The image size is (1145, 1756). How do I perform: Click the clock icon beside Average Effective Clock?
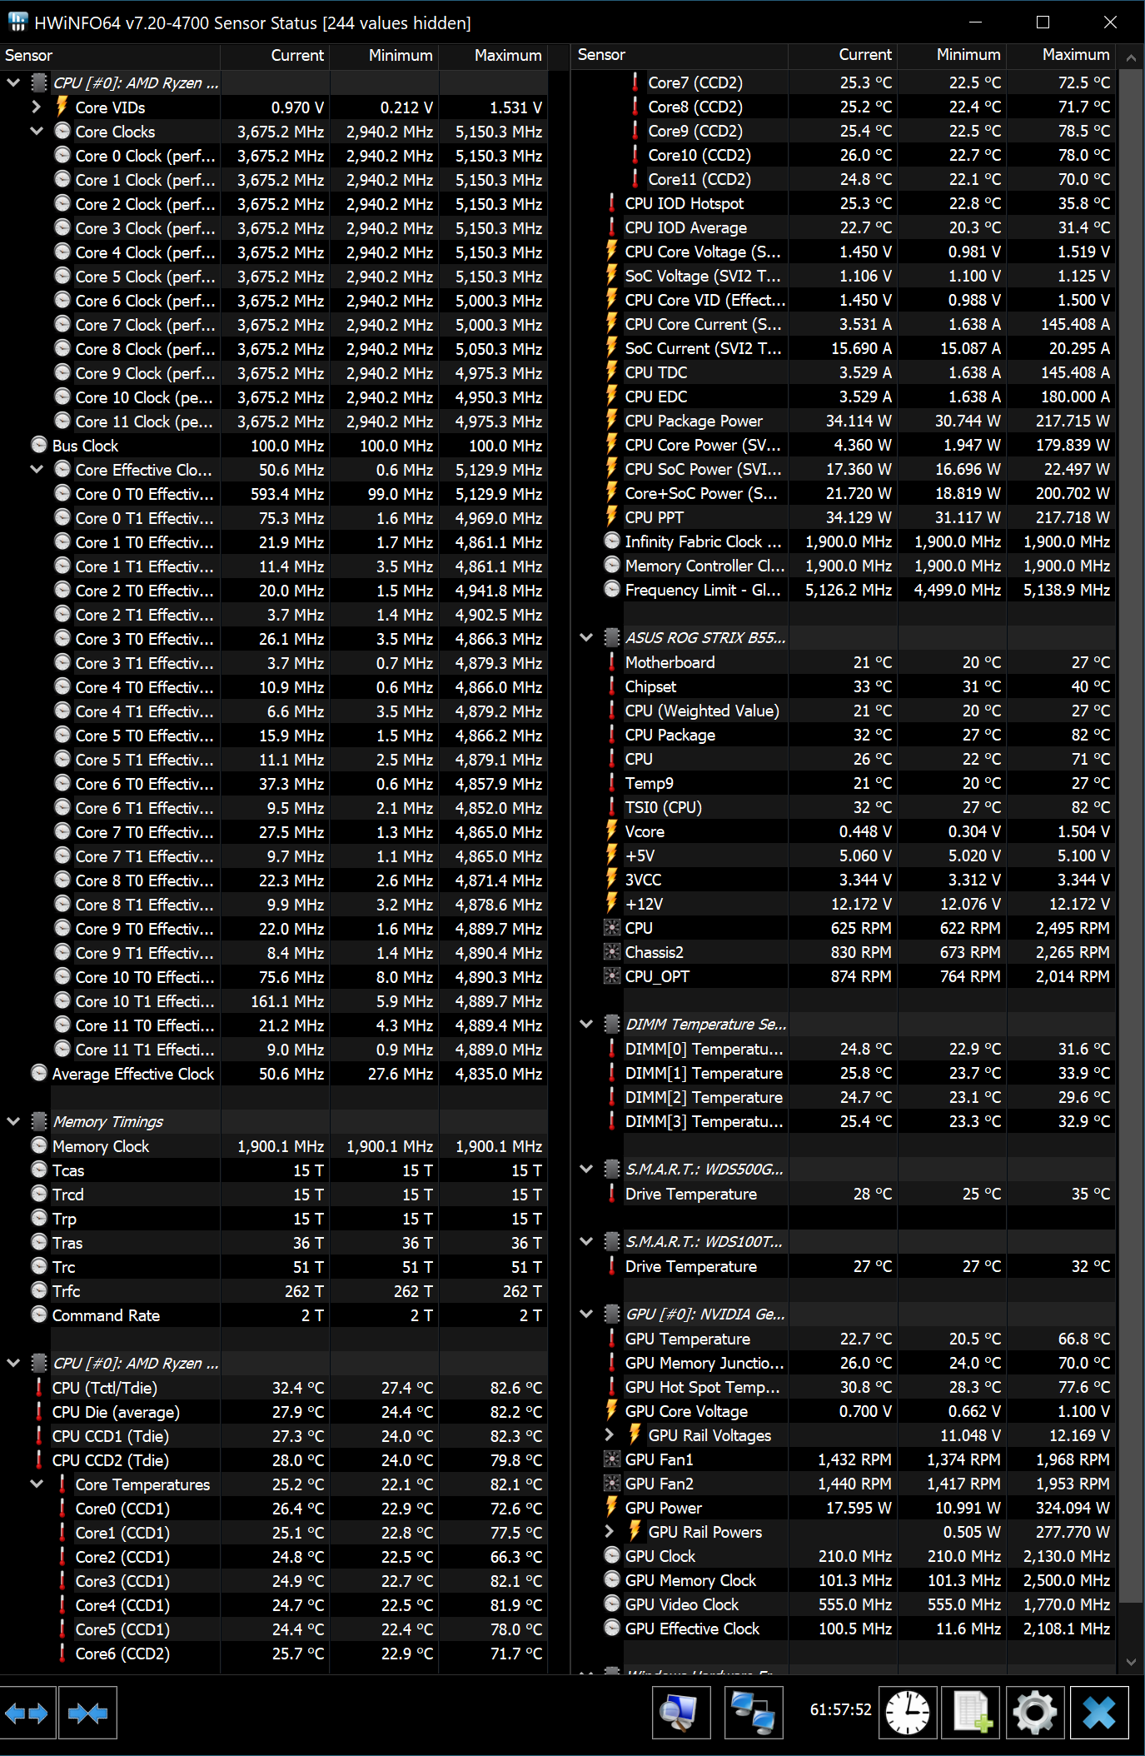tap(38, 1073)
